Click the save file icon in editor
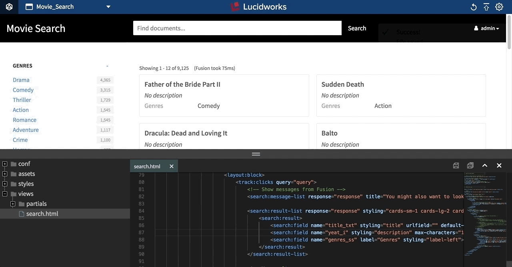Viewport: 512px width, 267px height. (x=456, y=165)
